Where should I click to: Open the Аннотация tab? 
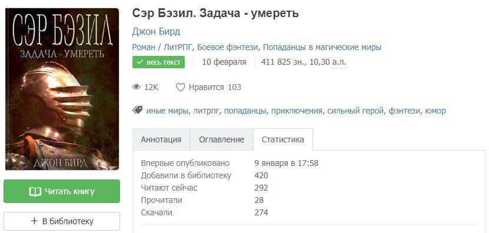click(161, 139)
